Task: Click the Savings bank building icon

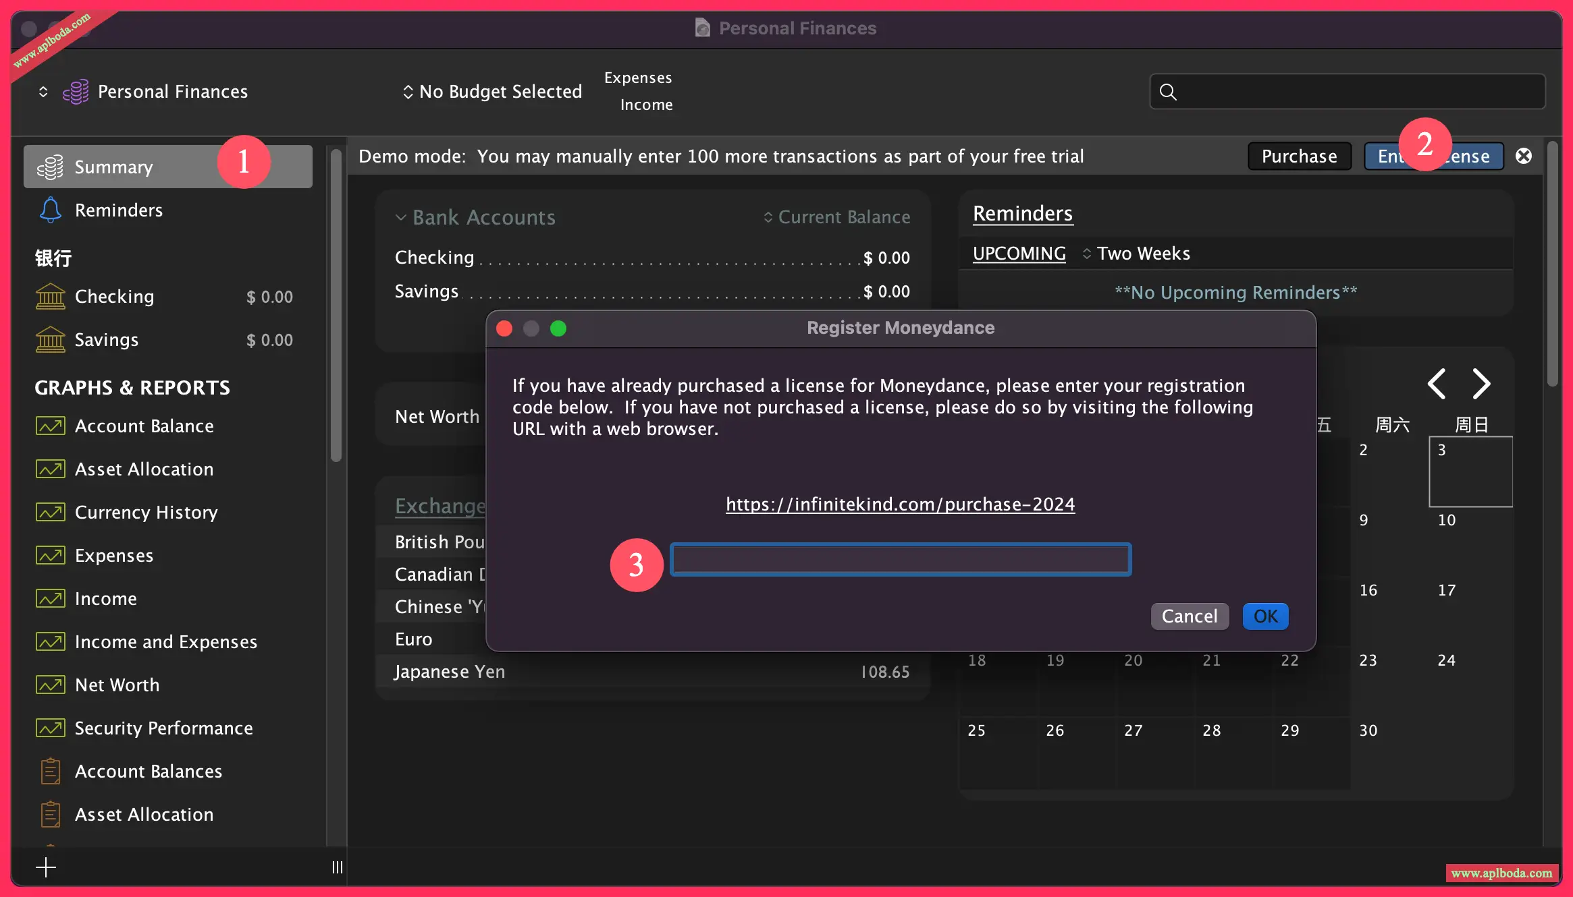Action: [51, 340]
